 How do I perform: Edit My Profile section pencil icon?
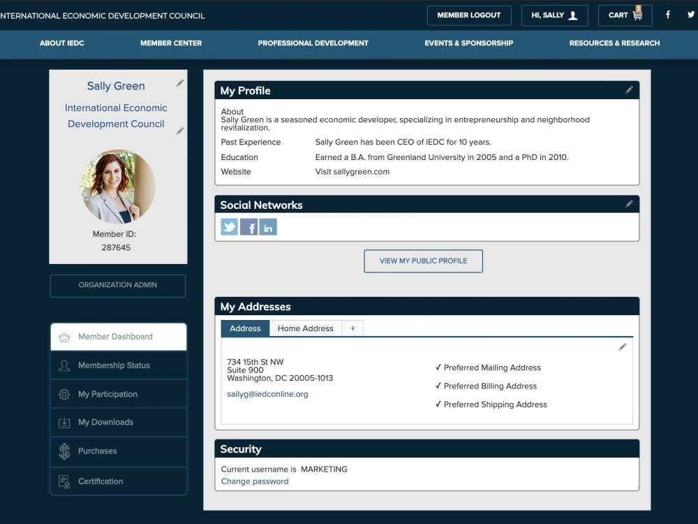[x=629, y=90]
